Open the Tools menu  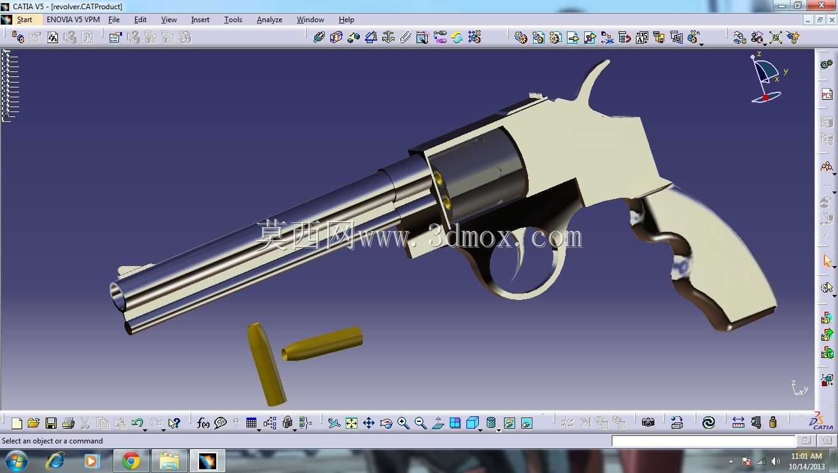233,20
